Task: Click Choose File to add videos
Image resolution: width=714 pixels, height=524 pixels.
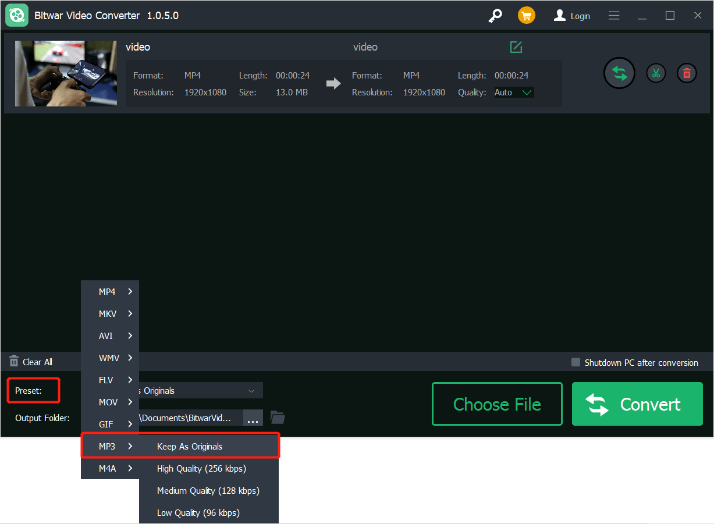Action: (496, 404)
